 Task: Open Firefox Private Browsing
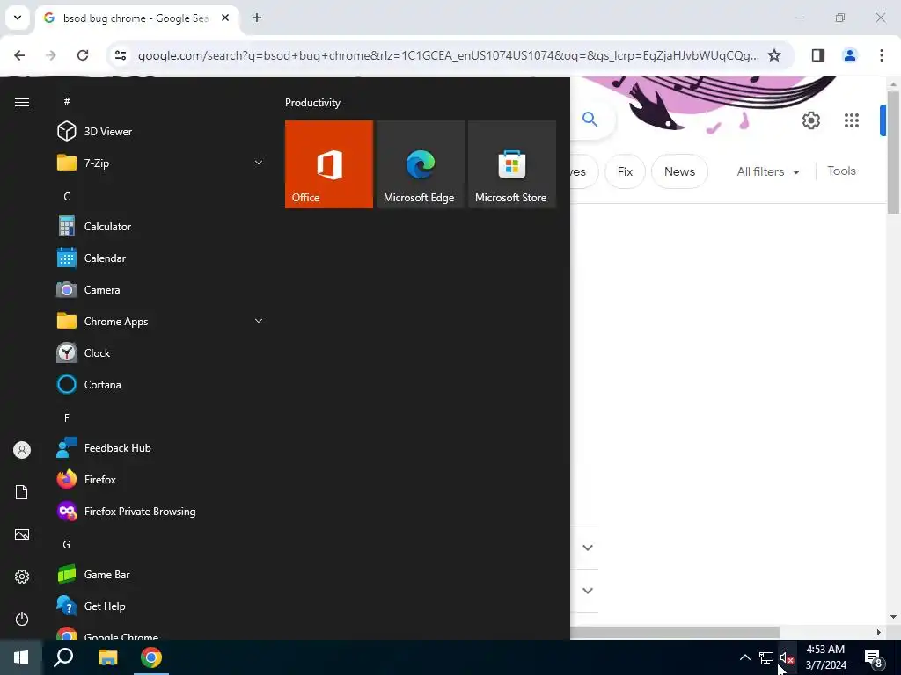[x=161, y=511]
